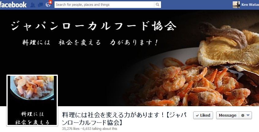This screenshot has height=132, width=259.
Task: Open the friend requests icon
Action: click(x=33, y=5)
